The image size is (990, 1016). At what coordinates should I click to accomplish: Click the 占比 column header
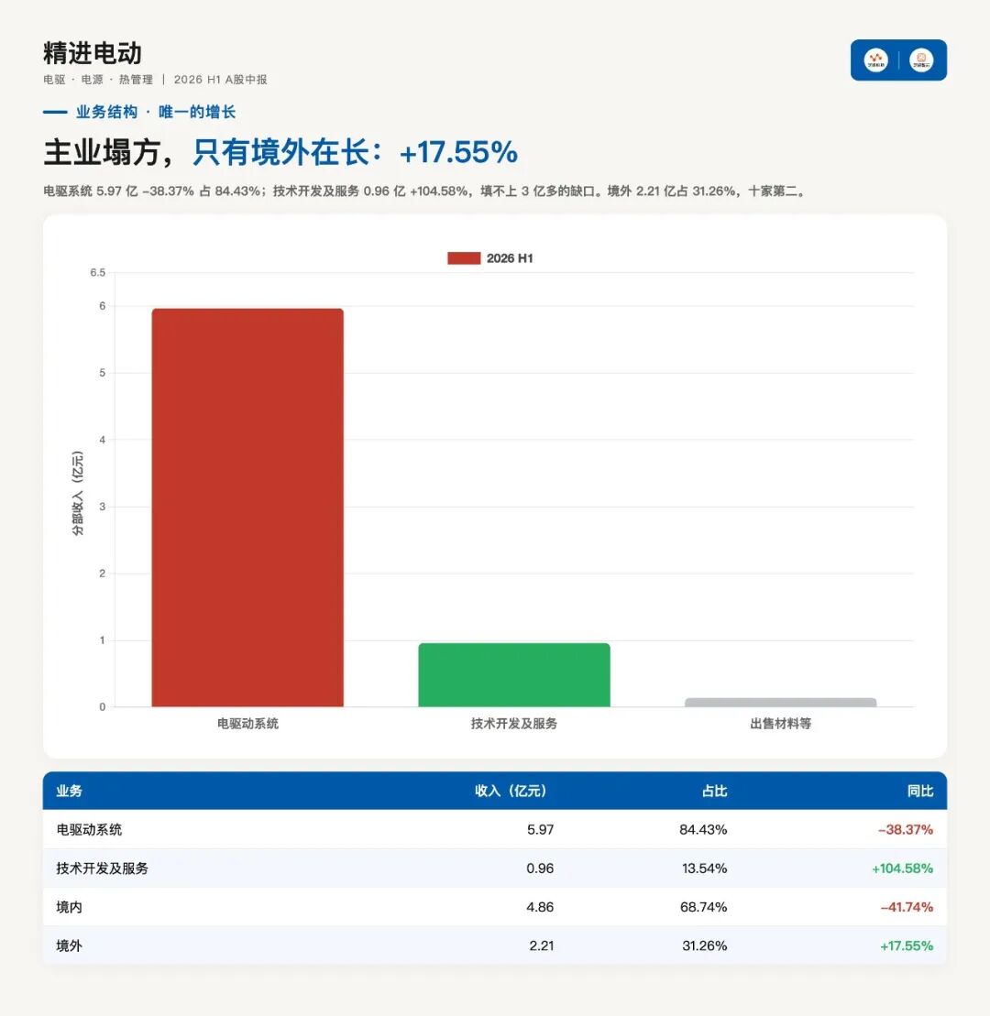(714, 791)
